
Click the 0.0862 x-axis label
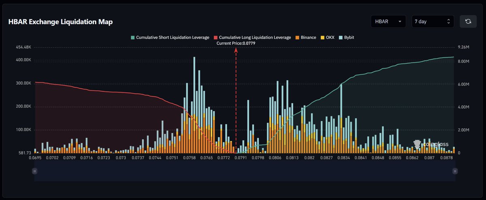pos(412,158)
